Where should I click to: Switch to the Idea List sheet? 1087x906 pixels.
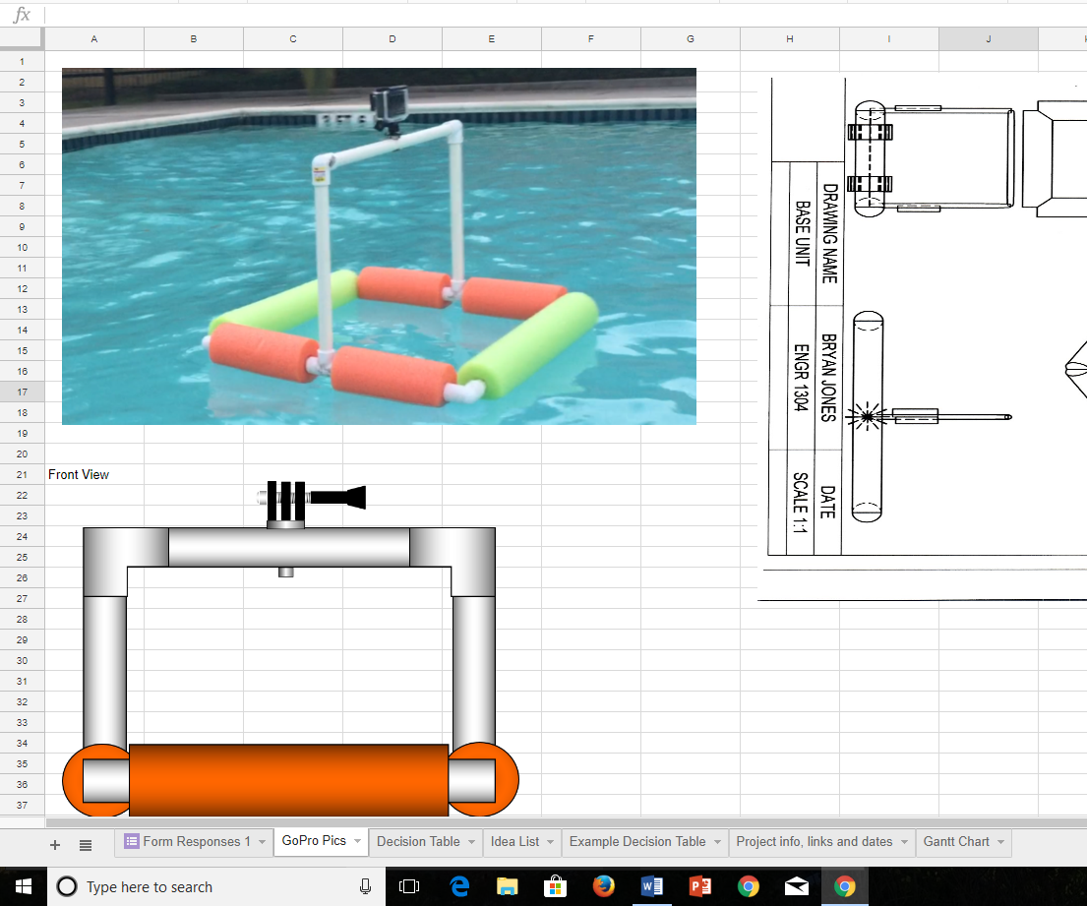[514, 842]
